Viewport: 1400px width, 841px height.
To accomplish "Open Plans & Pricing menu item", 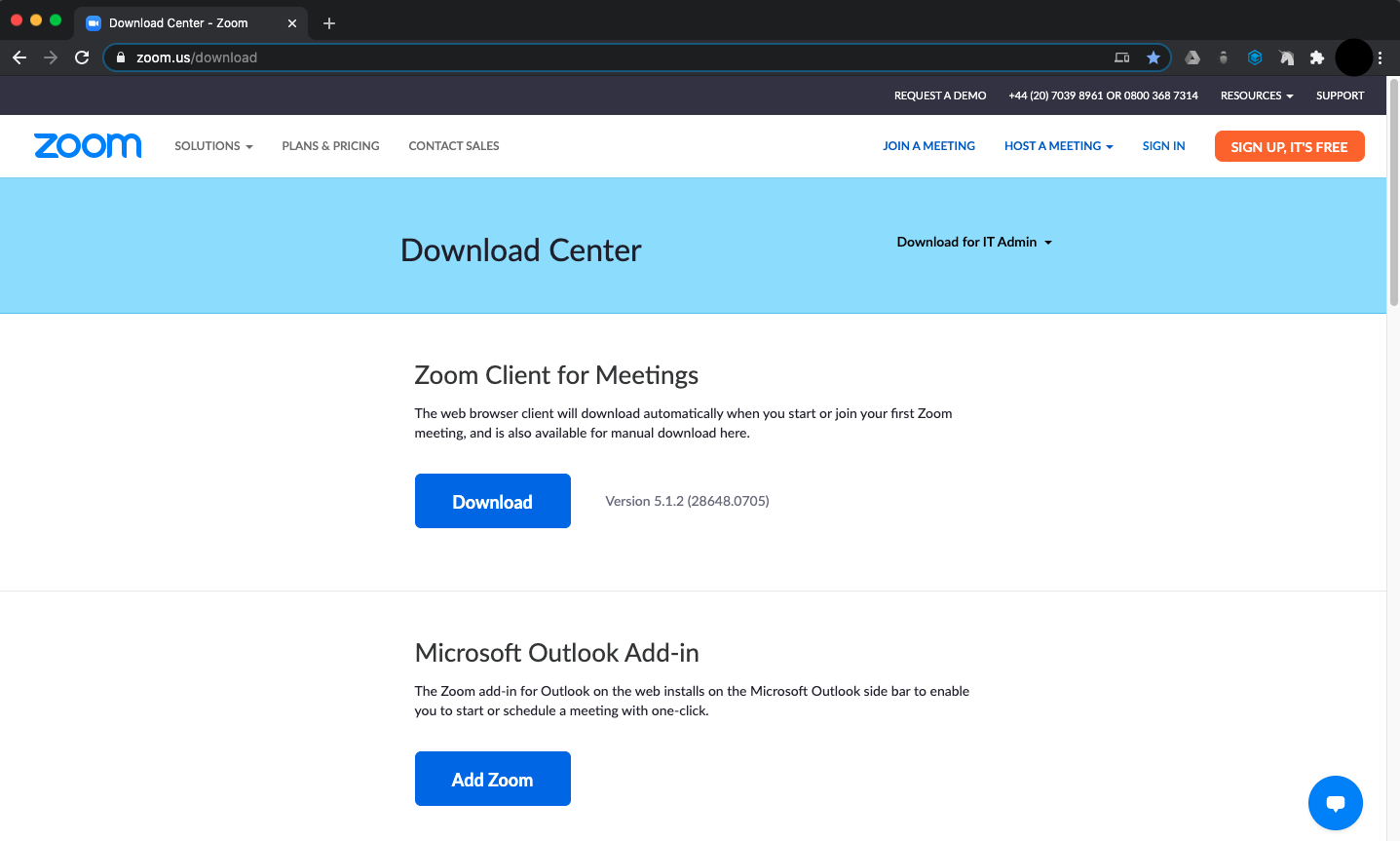I will point(330,146).
